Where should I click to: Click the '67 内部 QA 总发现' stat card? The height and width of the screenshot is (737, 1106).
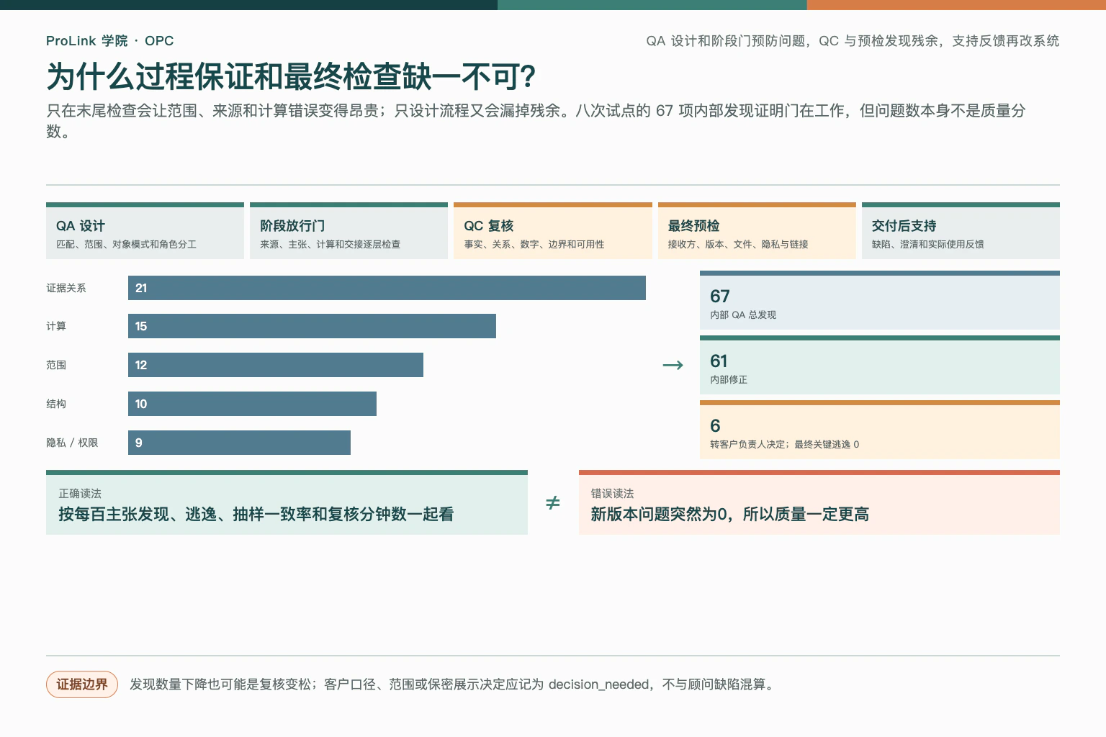coord(880,300)
